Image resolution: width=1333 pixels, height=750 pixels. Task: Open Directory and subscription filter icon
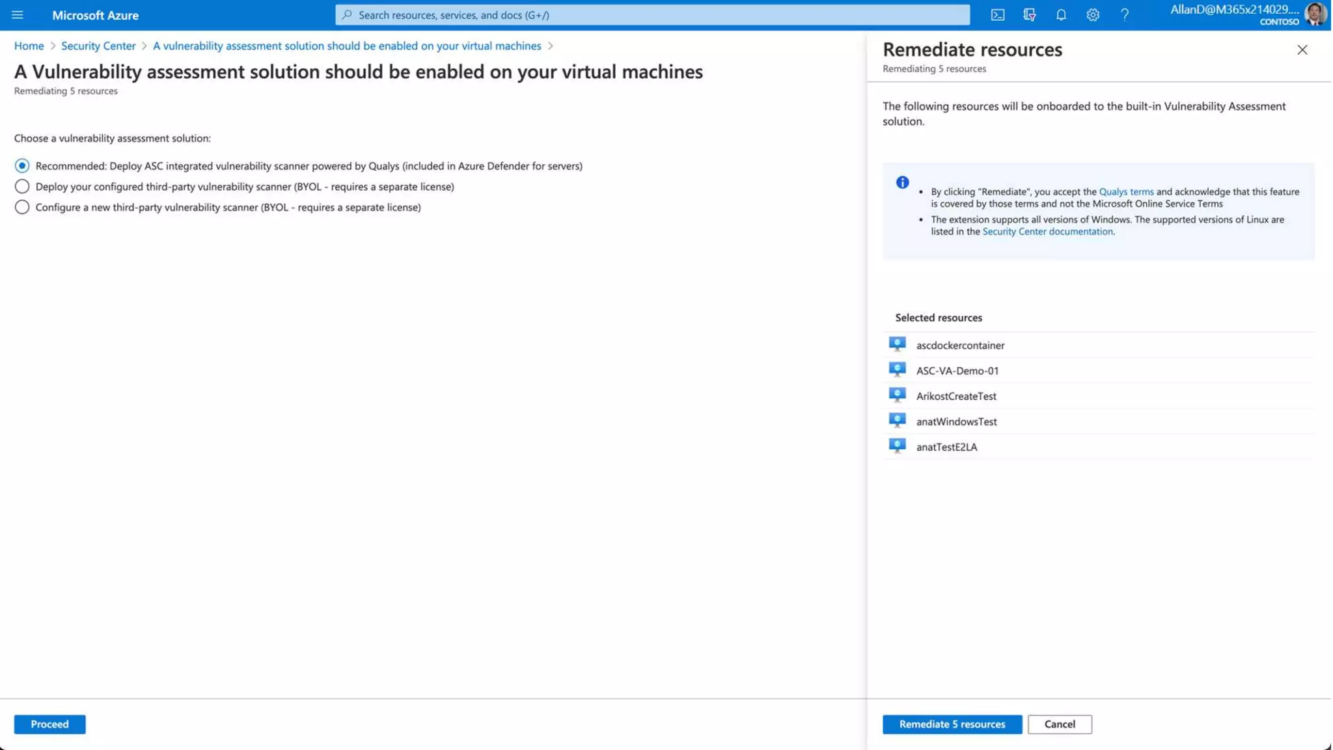tap(1030, 15)
